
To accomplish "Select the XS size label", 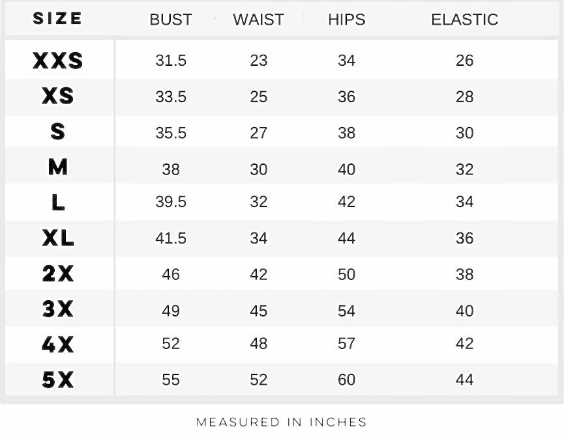I will point(58,96).
